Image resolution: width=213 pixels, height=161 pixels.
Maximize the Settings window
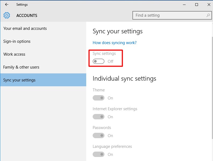coord(197,5)
